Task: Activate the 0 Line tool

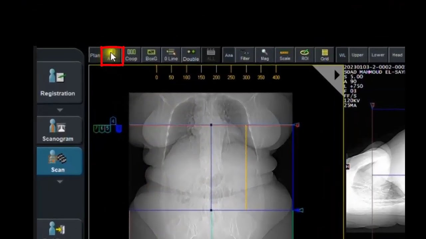Action: click(x=171, y=55)
